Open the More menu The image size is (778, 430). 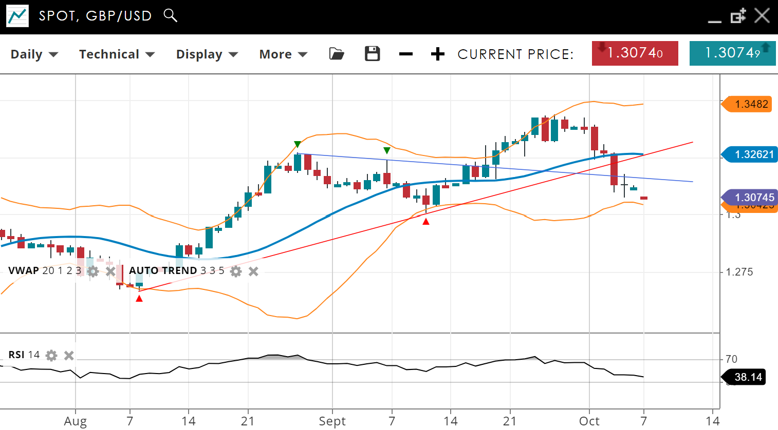[283, 54]
